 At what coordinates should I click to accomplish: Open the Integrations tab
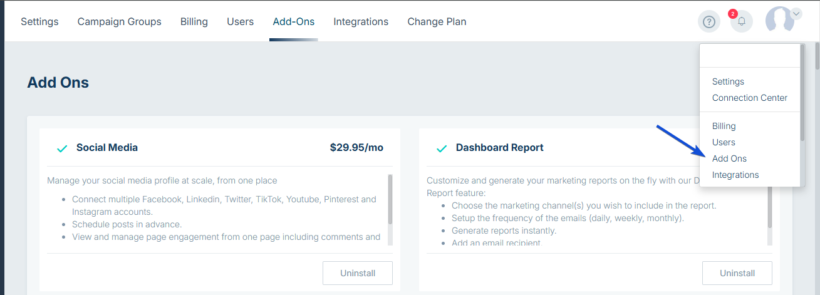point(361,22)
